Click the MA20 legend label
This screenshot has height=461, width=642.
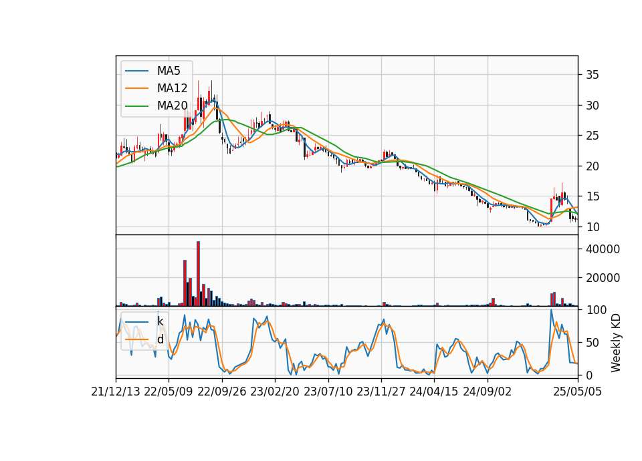172,106
